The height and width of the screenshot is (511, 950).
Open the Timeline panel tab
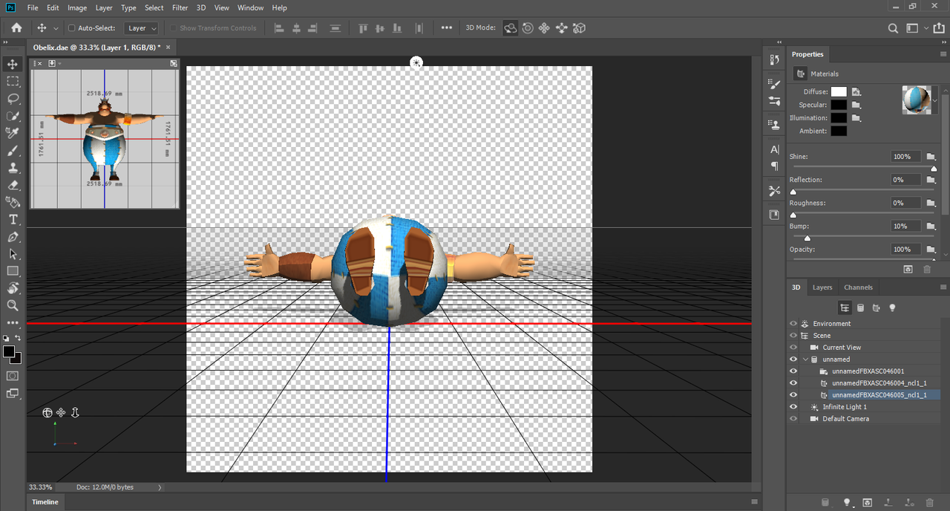pos(45,502)
